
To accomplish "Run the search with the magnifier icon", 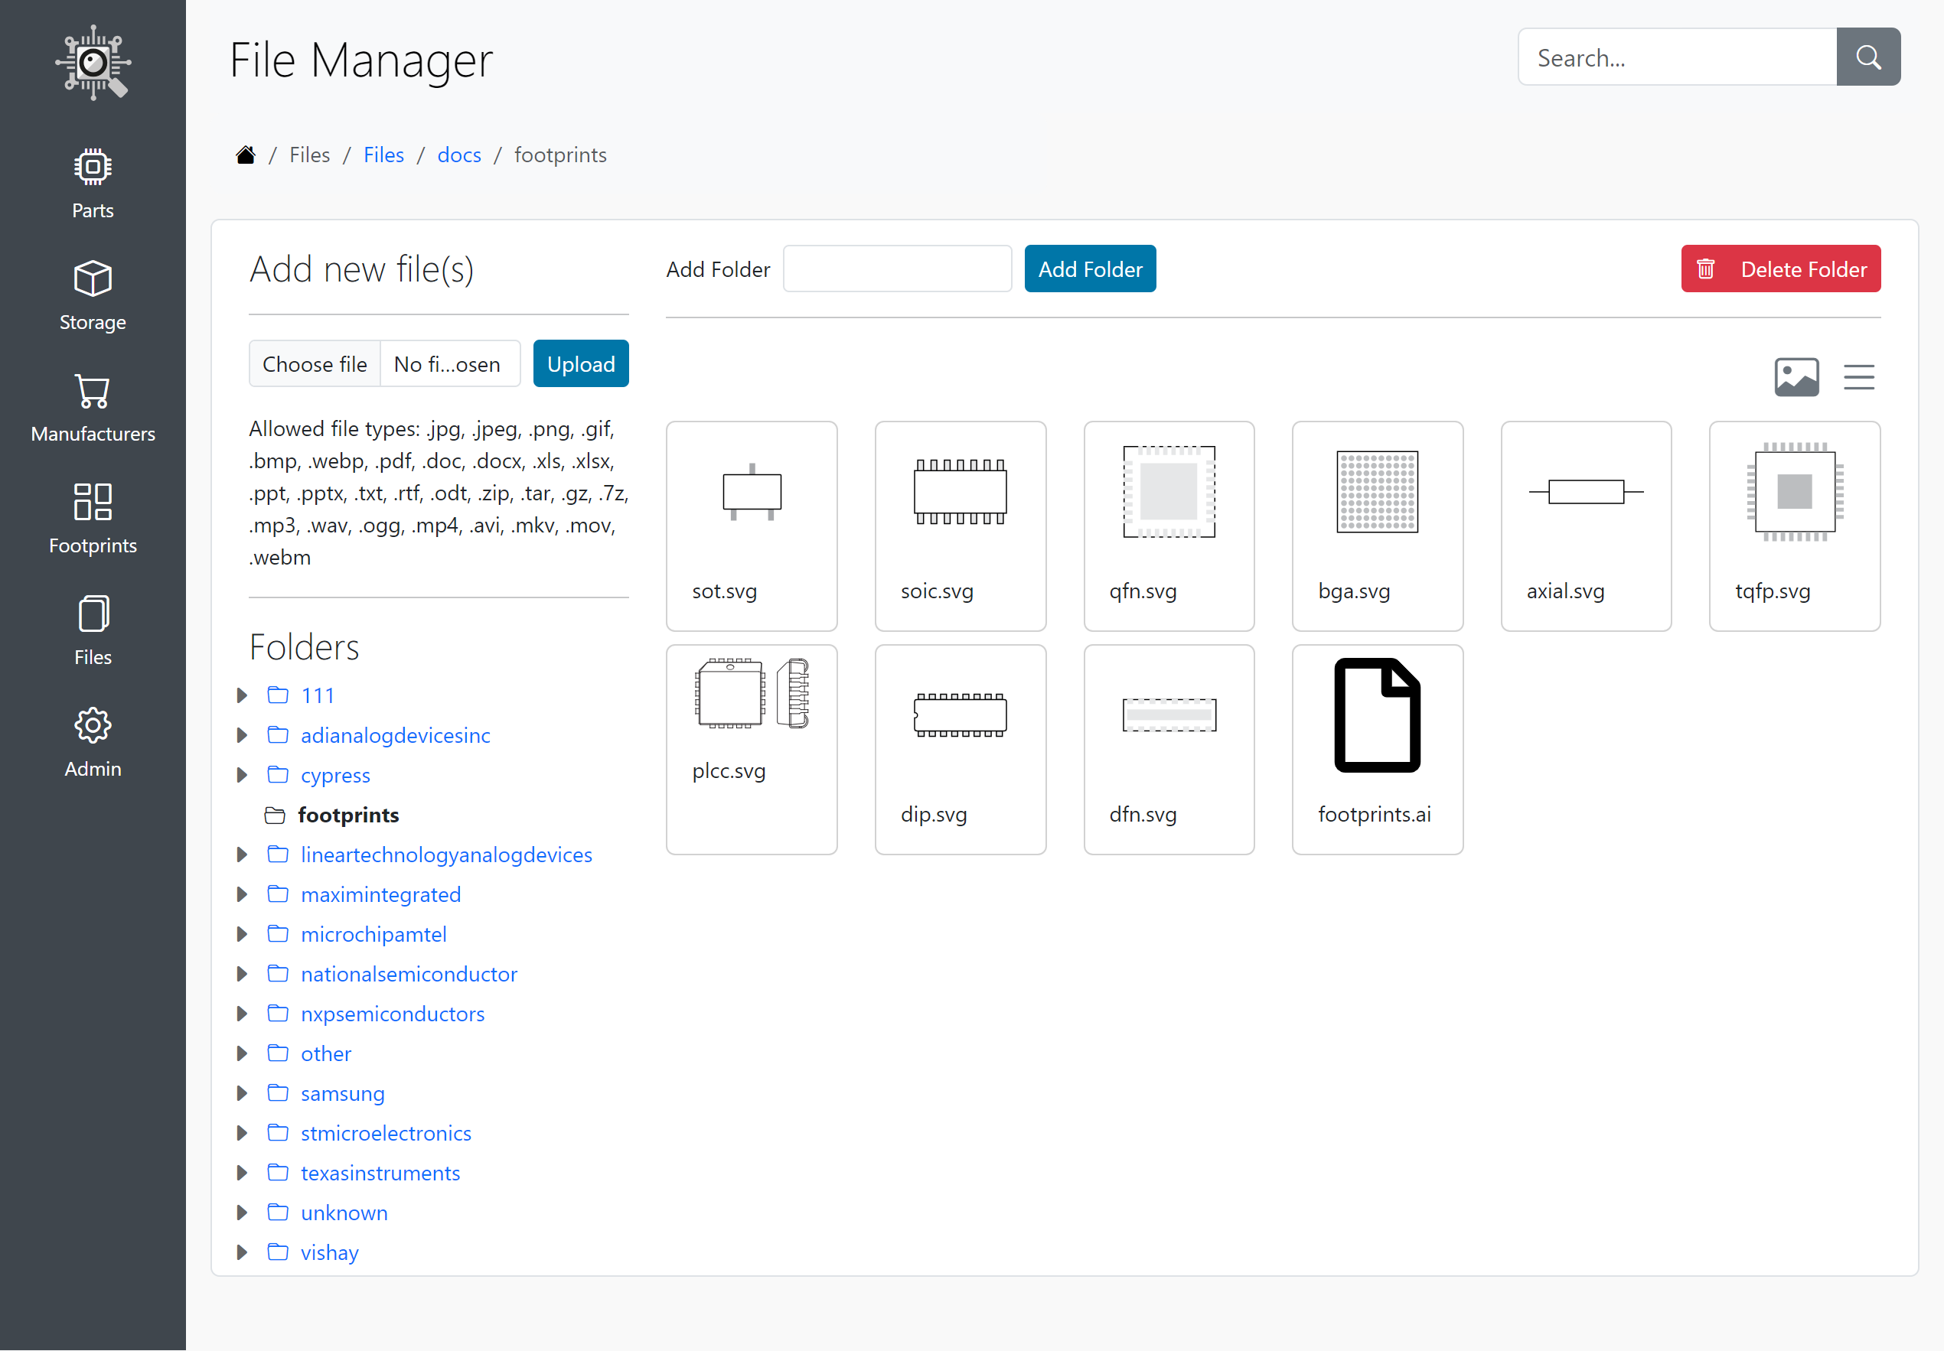I will pyautogui.click(x=1869, y=57).
